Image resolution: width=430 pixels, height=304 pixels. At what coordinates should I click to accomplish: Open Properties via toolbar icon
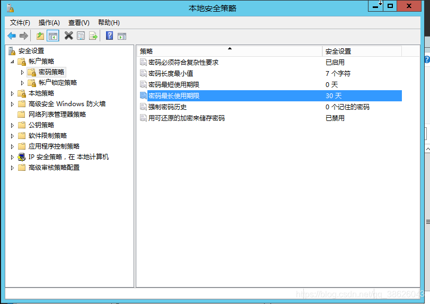pos(81,36)
